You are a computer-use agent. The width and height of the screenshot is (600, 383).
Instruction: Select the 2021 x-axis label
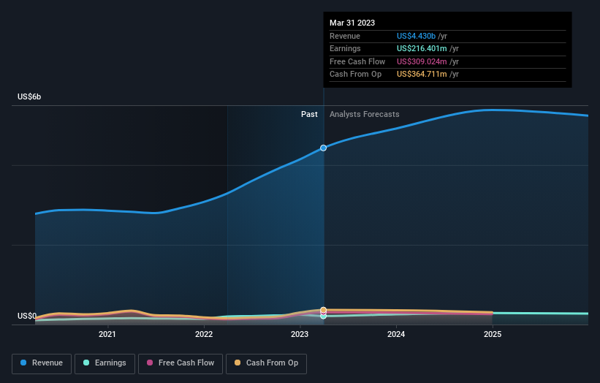[107, 334]
